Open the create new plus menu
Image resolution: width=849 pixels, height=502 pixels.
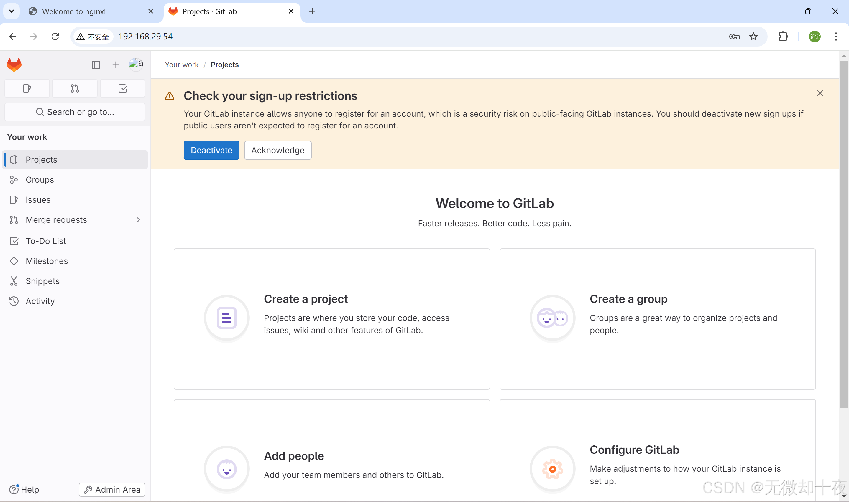(x=116, y=65)
